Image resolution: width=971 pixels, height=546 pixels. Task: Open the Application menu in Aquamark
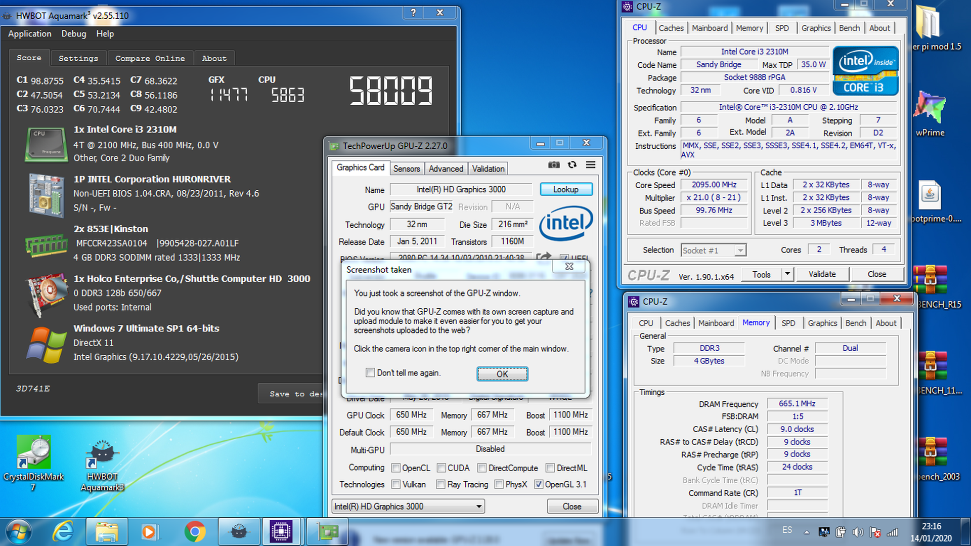pos(30,34)
